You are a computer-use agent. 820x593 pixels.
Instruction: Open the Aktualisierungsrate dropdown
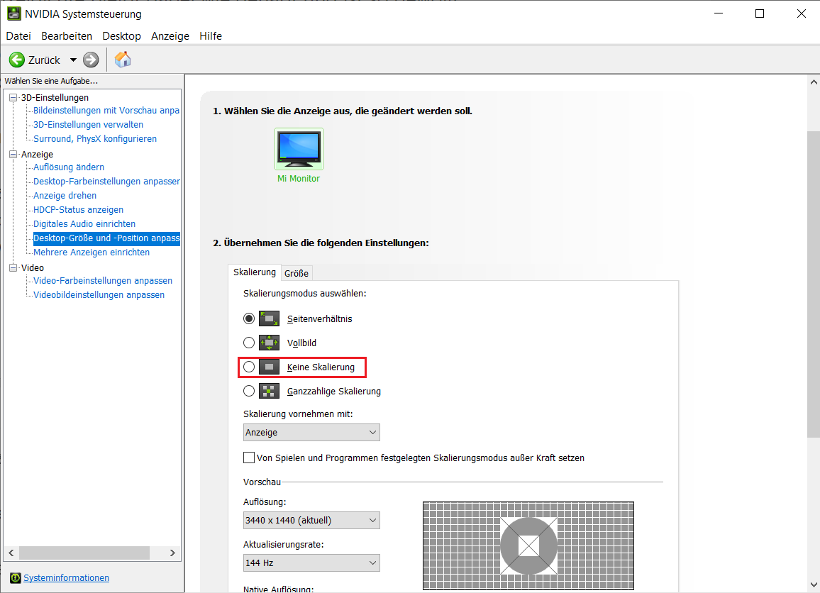[311, 562]
